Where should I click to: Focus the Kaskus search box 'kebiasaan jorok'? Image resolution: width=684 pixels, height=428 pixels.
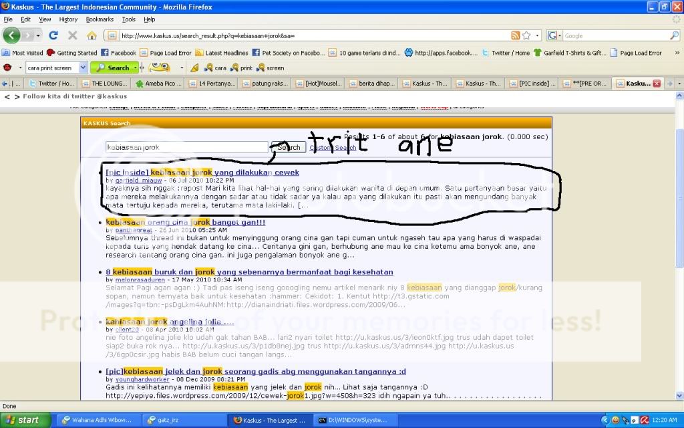[x=187, y=147]
